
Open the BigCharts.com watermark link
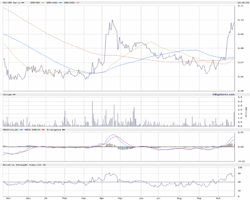(x=223, y=94)
